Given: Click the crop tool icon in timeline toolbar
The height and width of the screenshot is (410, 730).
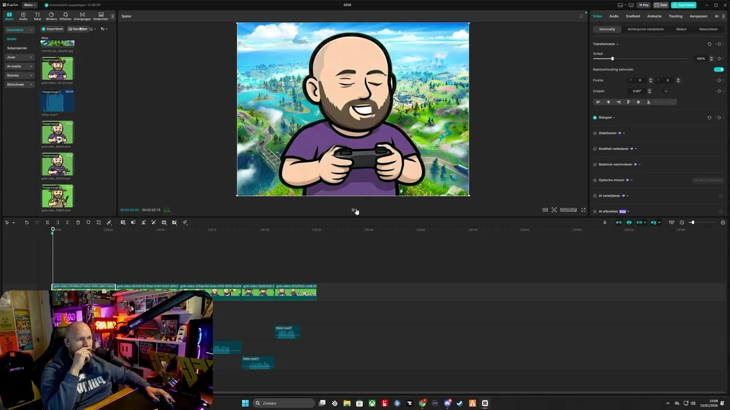Looking at the screenshot, I should click(x=99, y=222).
